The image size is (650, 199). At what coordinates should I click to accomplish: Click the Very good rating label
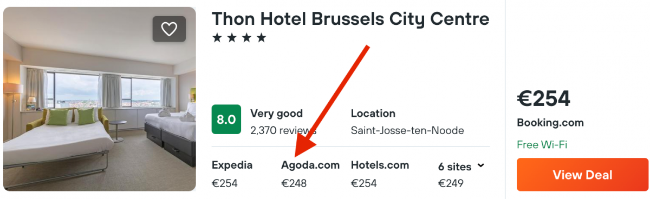(276, 114)
